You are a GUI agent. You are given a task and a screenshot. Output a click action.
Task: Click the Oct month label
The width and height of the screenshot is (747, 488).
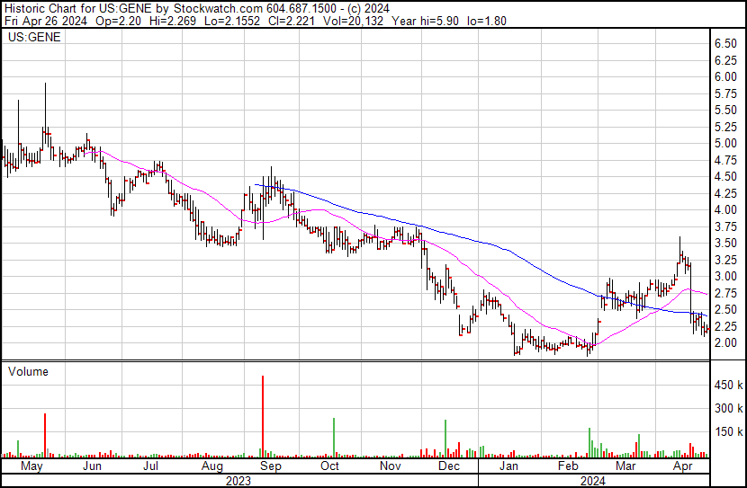point(329,466)
